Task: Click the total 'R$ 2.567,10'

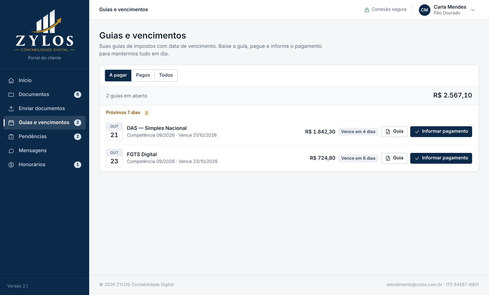Action: point(453,95)
